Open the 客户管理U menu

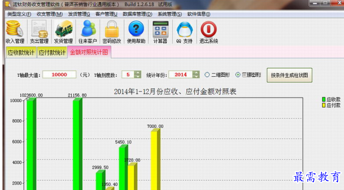tap(106, 14)
